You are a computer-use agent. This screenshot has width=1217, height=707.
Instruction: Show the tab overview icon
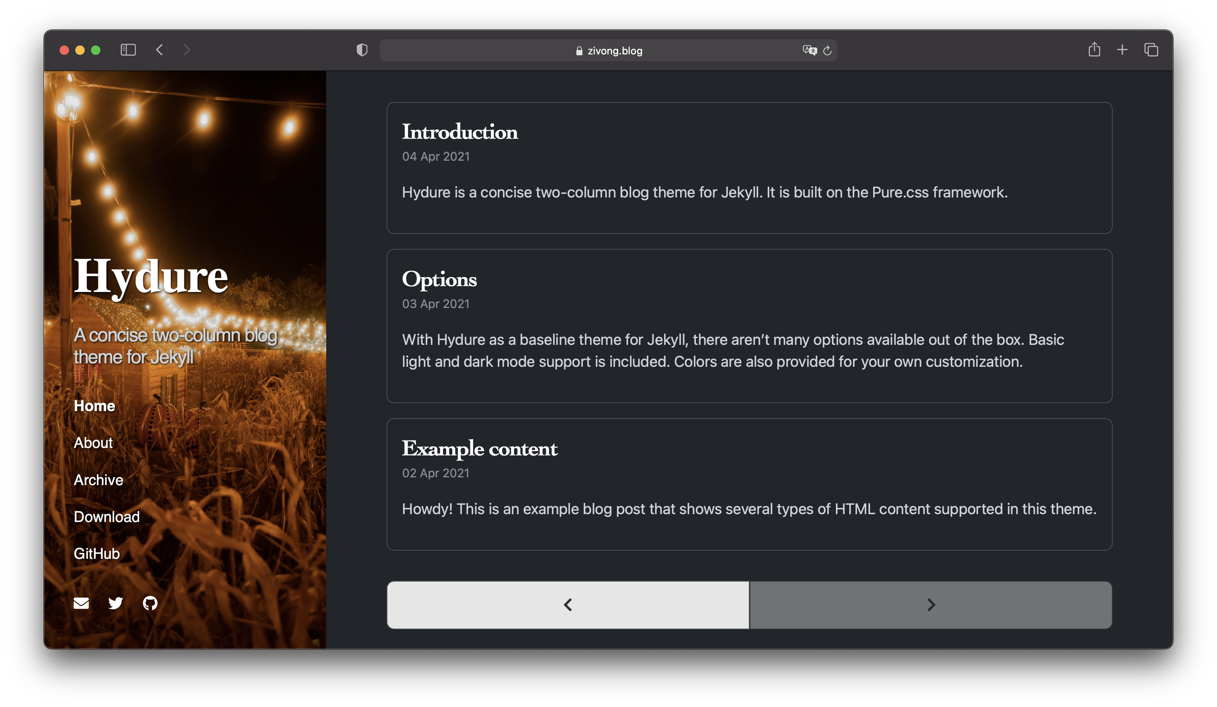[x=1151, y=50]
